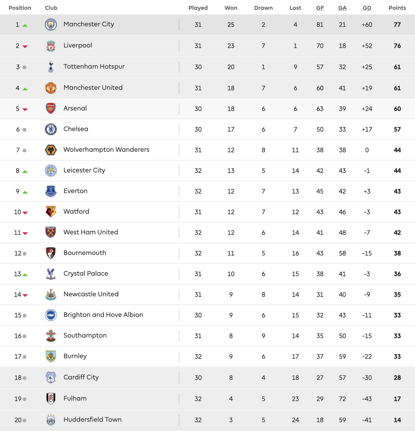Screen dimensions: 415x431
Task: Click the GA column header abbreviation
Action: coord(342,8)
